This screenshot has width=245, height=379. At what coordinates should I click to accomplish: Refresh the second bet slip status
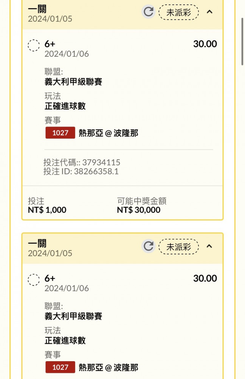tap(148, 246)
